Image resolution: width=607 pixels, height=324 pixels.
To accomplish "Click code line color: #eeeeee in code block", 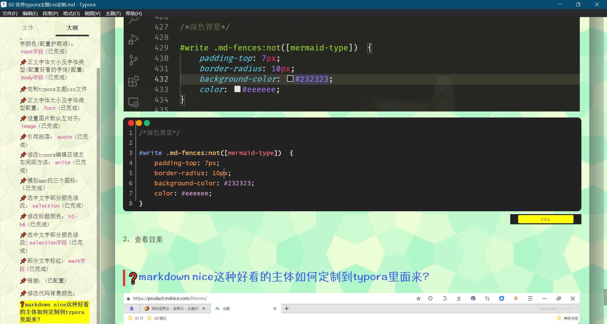I will tap(183, 193).
